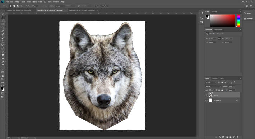255x139 pixels.
Task: Select the Horizontal Type tool
Action: [x=3, y=66]
